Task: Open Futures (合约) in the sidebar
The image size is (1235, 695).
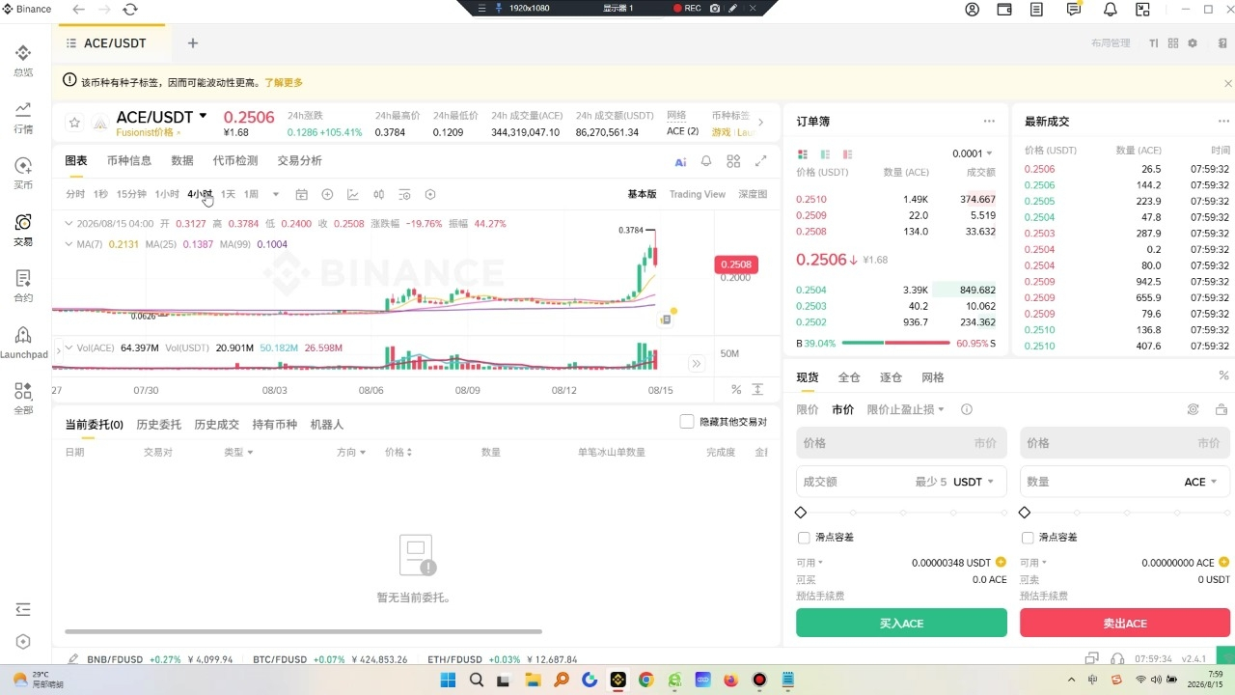Action: (23, 286)
